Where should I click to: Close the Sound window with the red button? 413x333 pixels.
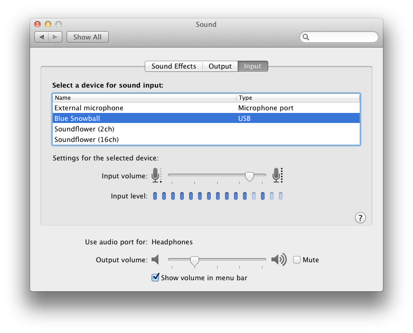point(37,24)
